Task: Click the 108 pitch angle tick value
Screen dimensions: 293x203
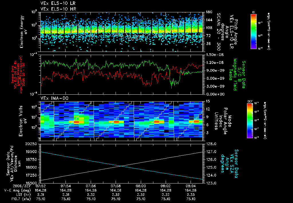Action: tap(209, 28)
